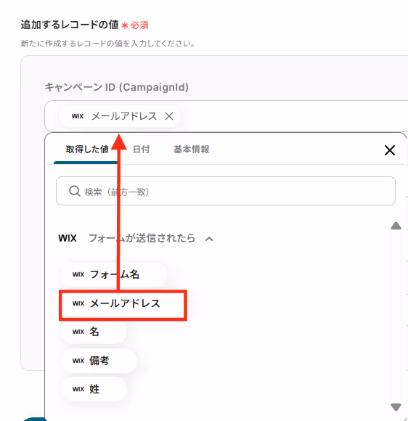Select the 備考 value

(99, 361)
